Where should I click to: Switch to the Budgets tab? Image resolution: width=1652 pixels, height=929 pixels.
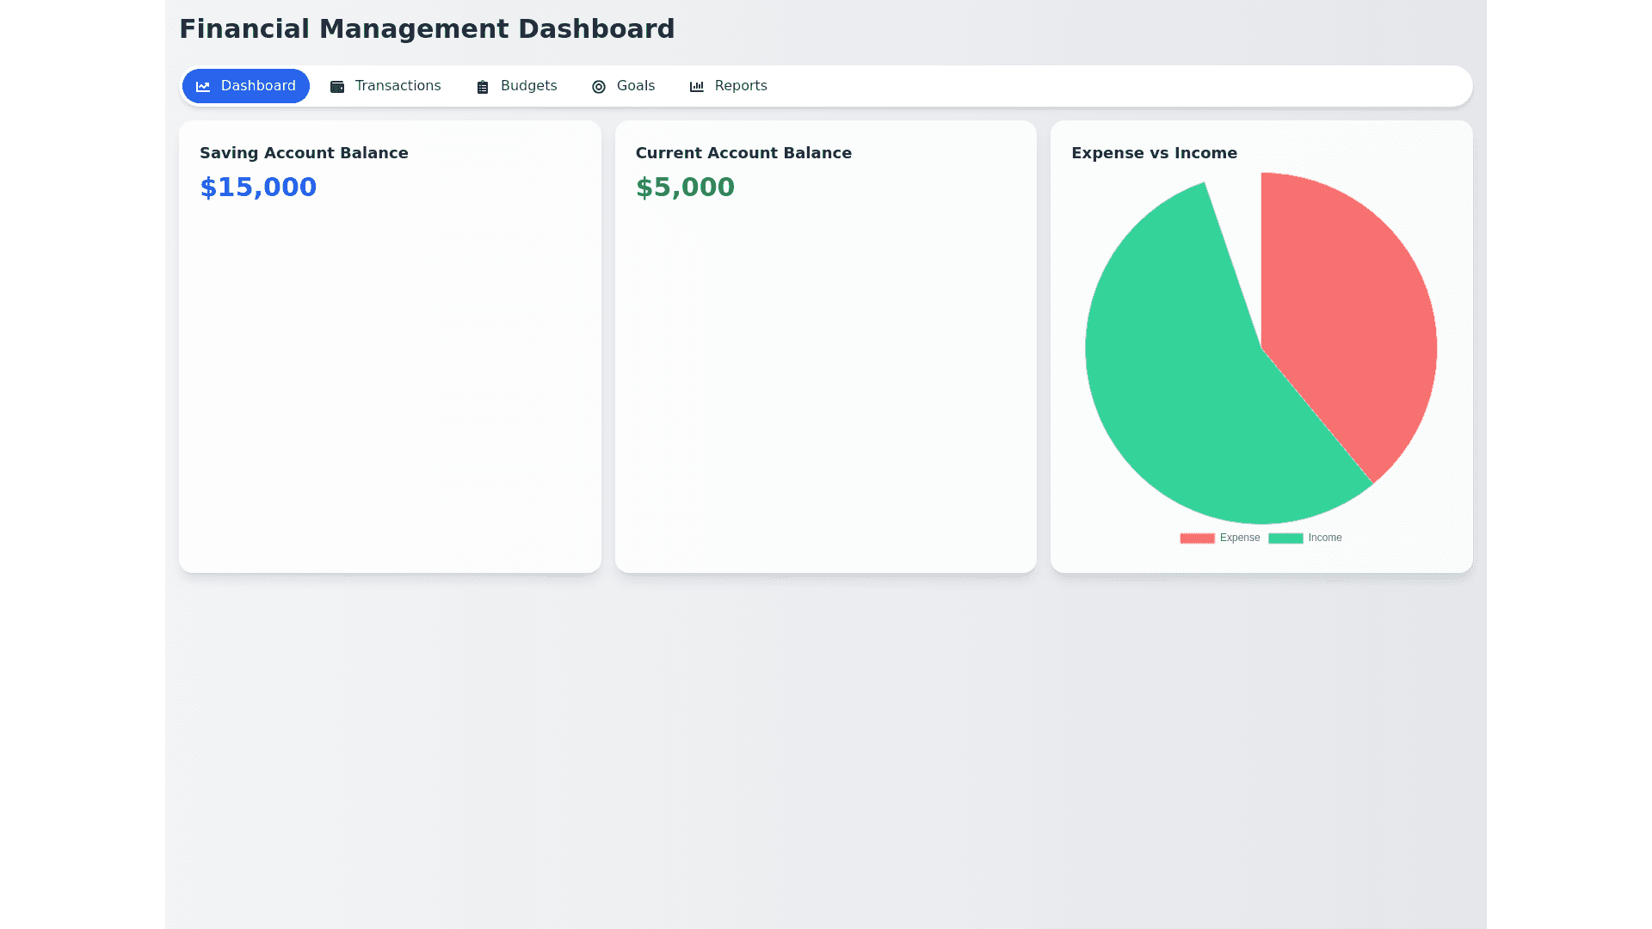[528, 86]
